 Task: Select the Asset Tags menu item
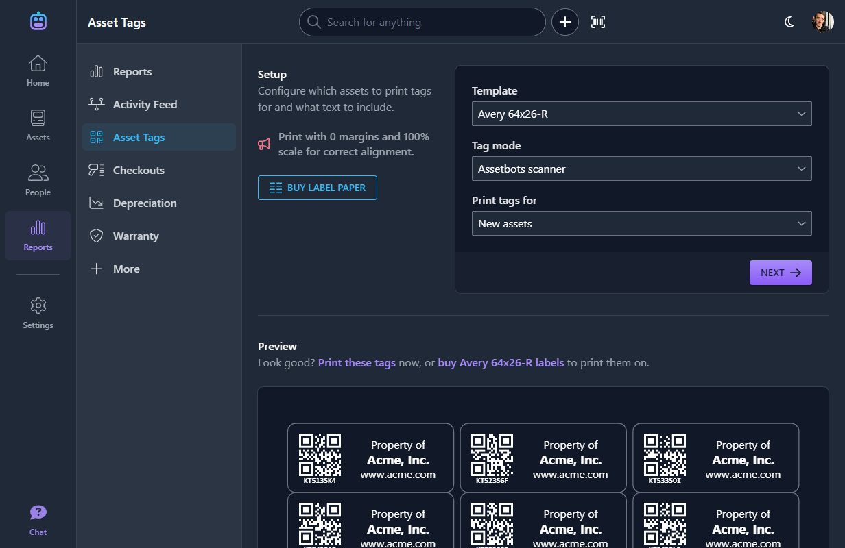click(159, 137)
